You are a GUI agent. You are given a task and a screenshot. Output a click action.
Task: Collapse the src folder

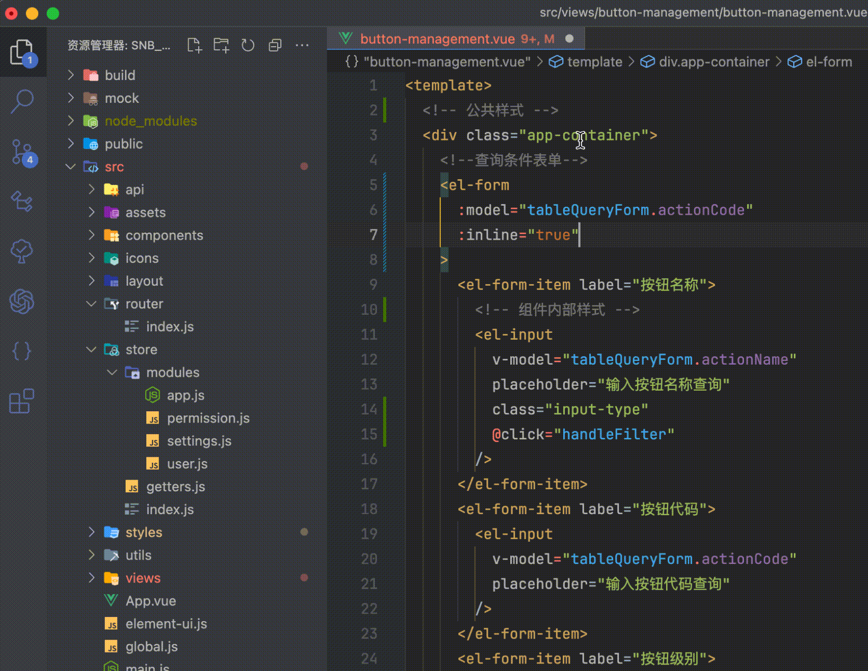(x=71, y=166)
